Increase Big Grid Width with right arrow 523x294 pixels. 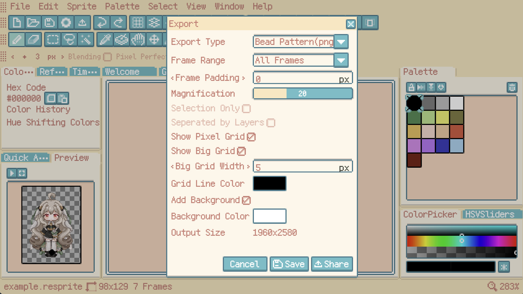tap(248, 167)
